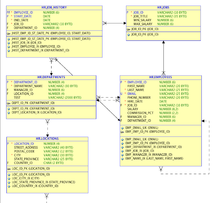The height and width of the screenshot is (203, 217).
Task: Click diamond icon of JHIST_DEPARTMENT_IX index
Action: tap(9, 51)
